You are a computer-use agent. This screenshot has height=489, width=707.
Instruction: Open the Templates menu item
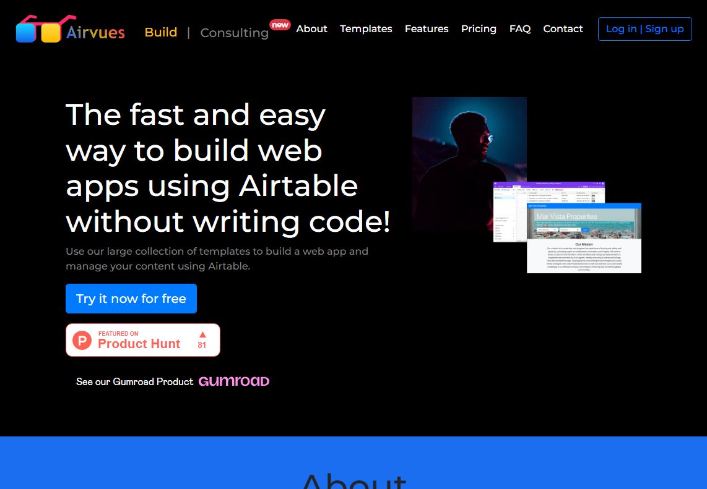click(366, 29)
